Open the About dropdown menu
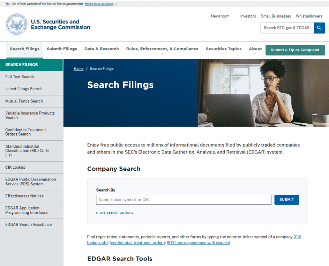Viewport: 329px width, 266px height. (x=255, y=50)
